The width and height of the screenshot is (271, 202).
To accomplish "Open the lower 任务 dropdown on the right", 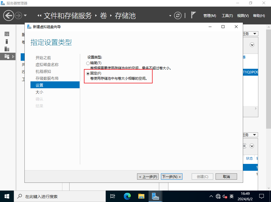I will coord(250,135).
